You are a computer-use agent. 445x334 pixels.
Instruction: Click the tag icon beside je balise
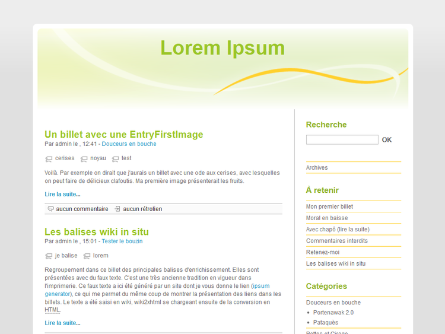49,256
